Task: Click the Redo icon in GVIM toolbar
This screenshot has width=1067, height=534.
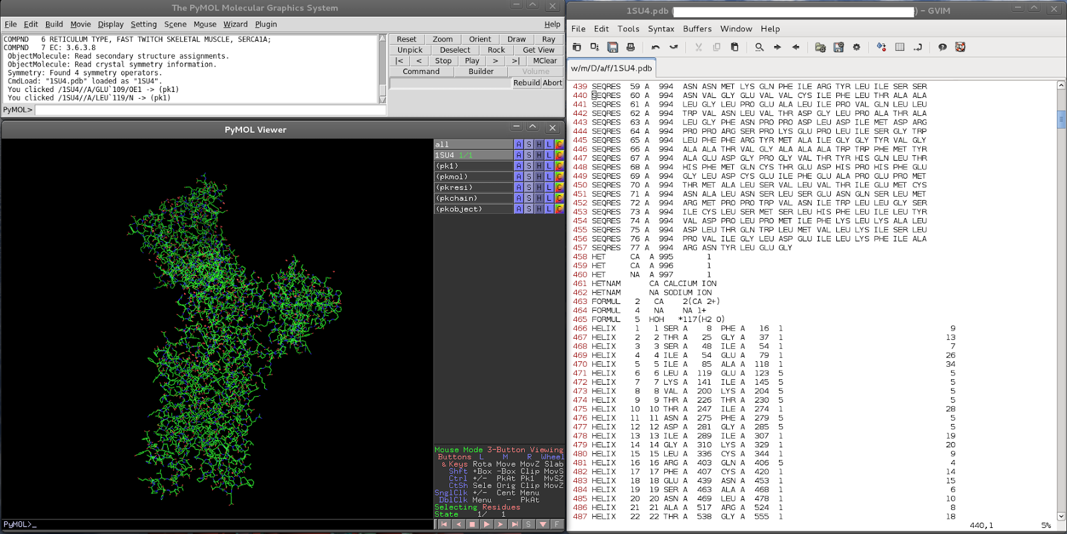Action: (x=674, y=47)
